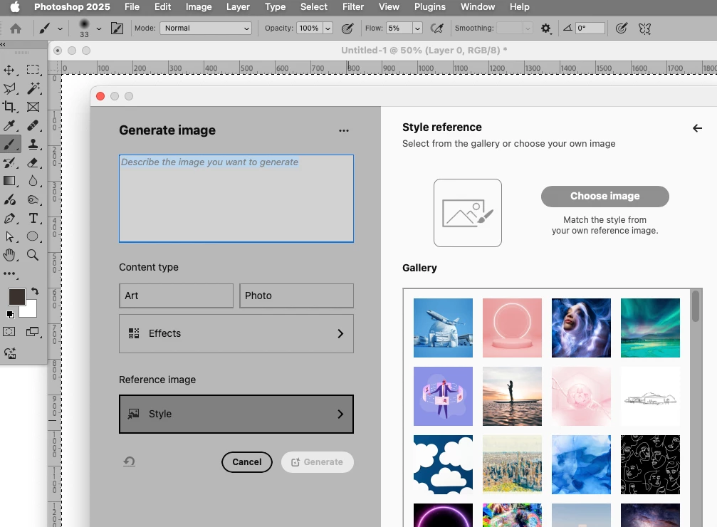Image resolution: width=717 pixels, height=527 pixels.
Task: Open the Flow slider dropdown
Action: (x=417, y=28)
